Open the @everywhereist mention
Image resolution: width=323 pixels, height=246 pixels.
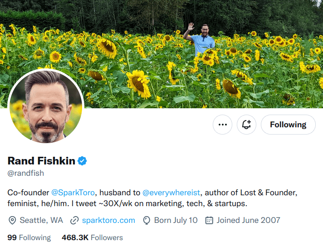pos(171,193)
